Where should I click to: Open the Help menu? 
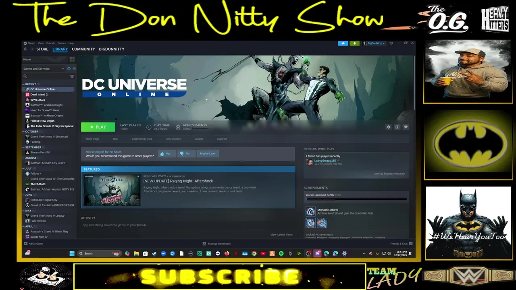pyautogui.click(x=71, y=43)
